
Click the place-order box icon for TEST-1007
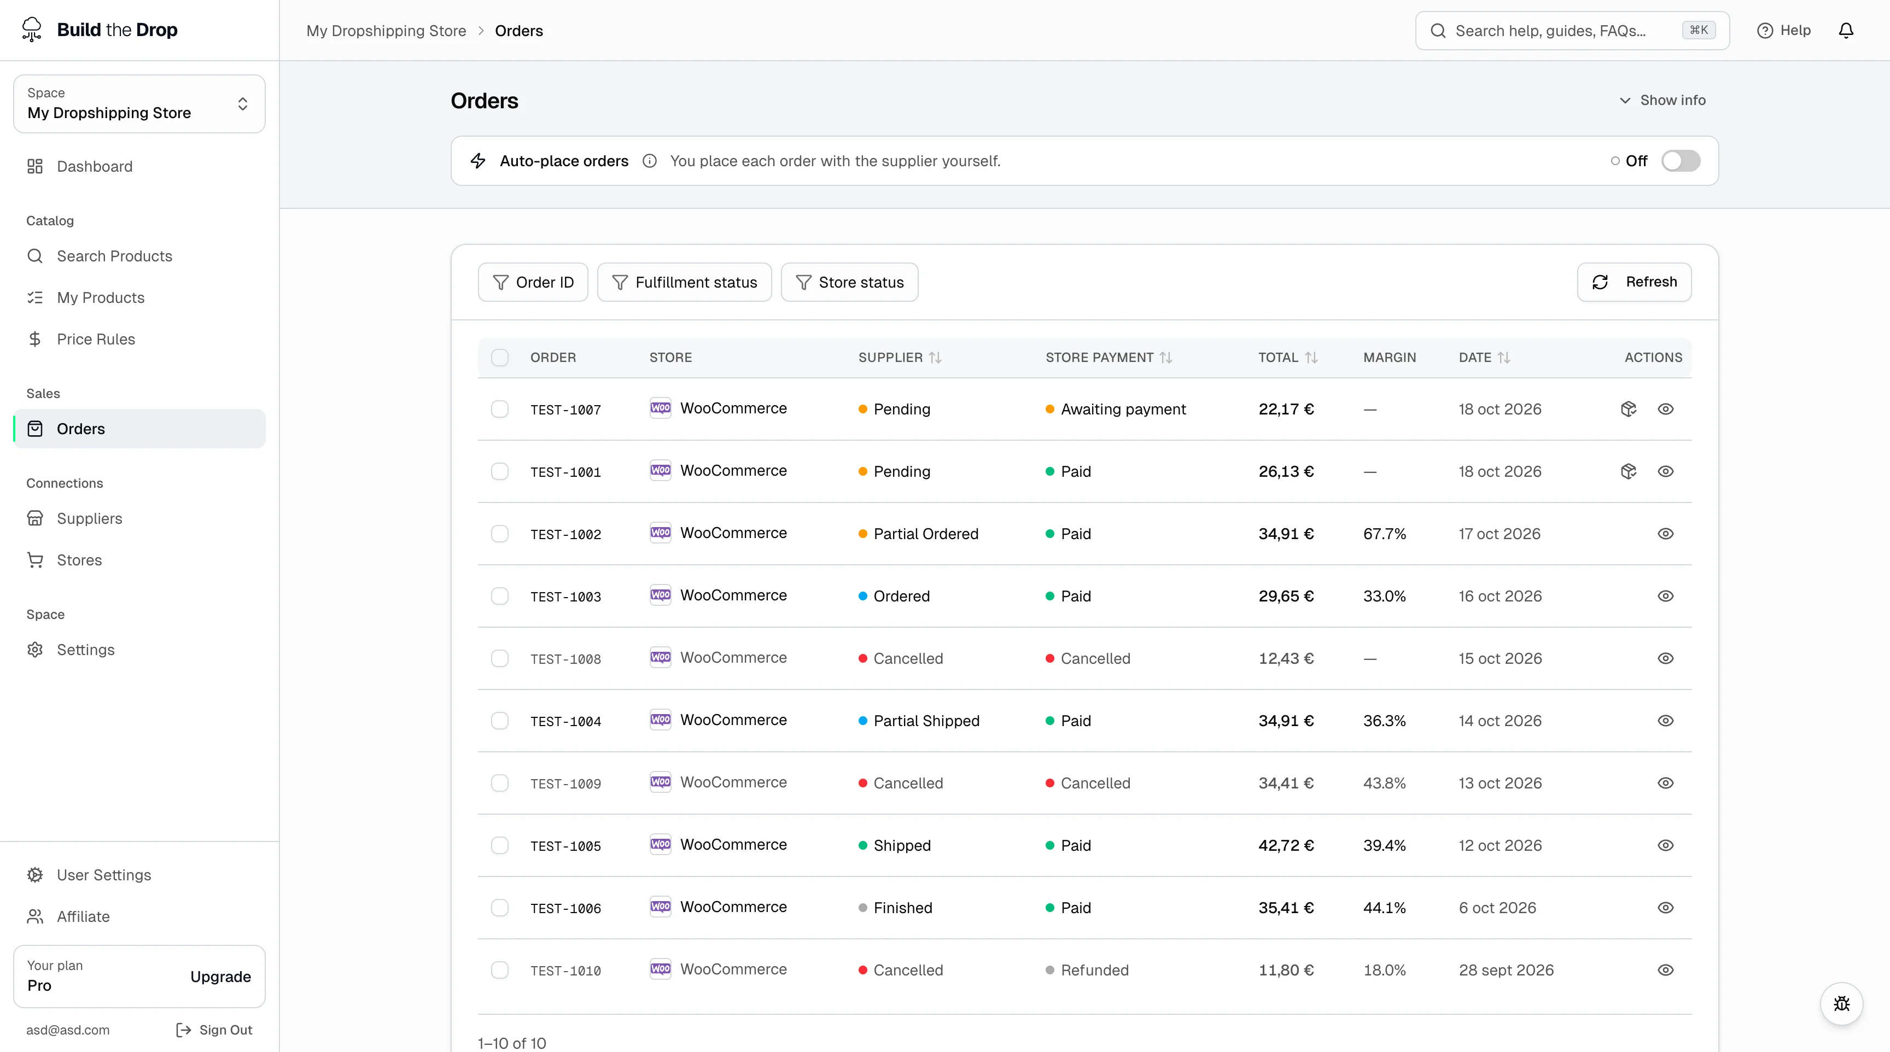coord(1628,408)
